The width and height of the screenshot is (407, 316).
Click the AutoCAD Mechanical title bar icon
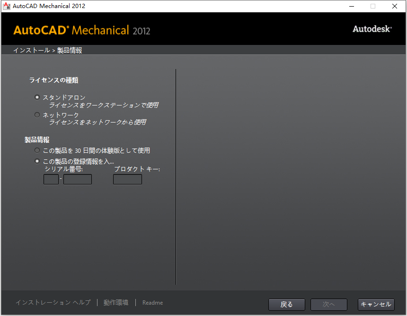7,6
